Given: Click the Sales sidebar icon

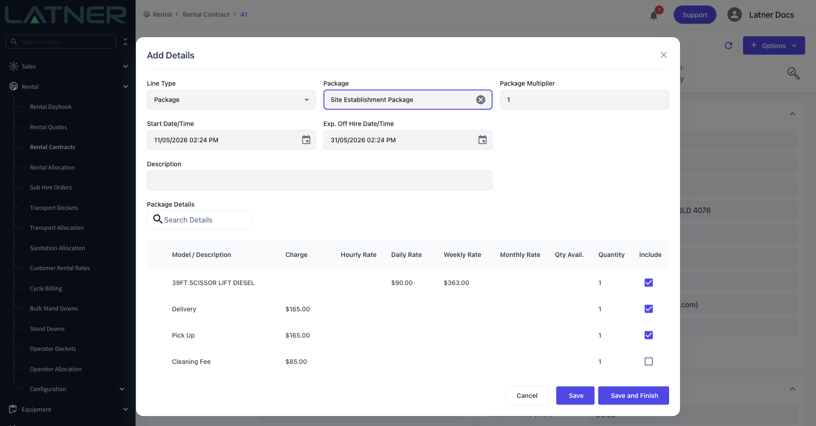Looking at the screenshot, I should [14, 66].
